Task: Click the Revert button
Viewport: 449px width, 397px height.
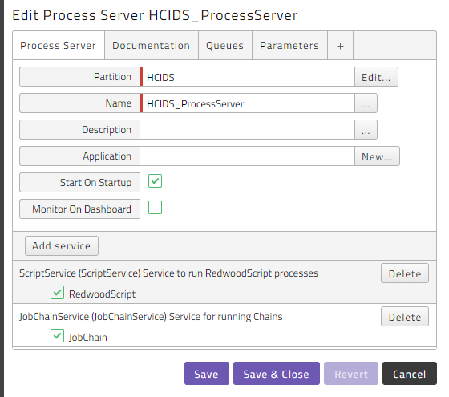Action: [351, 373]
